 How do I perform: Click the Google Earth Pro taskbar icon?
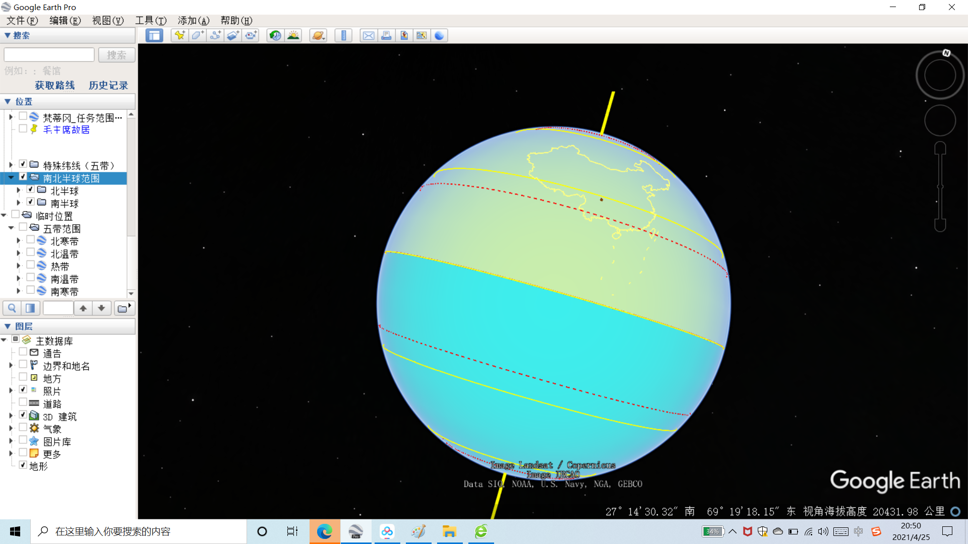(x=356, y=531)
